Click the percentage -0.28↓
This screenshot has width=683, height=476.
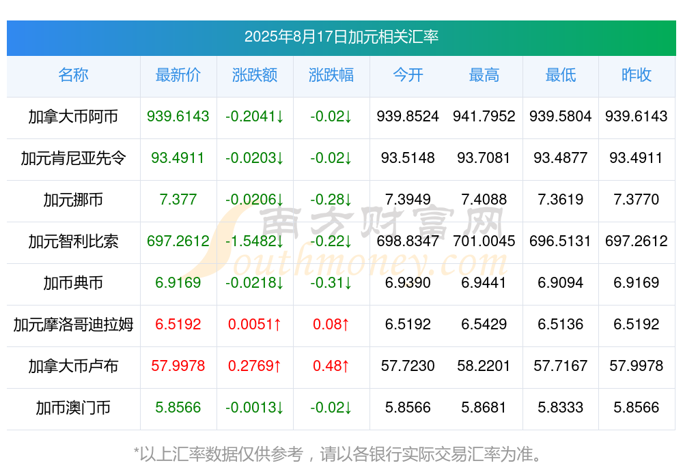tap(331, 199)
